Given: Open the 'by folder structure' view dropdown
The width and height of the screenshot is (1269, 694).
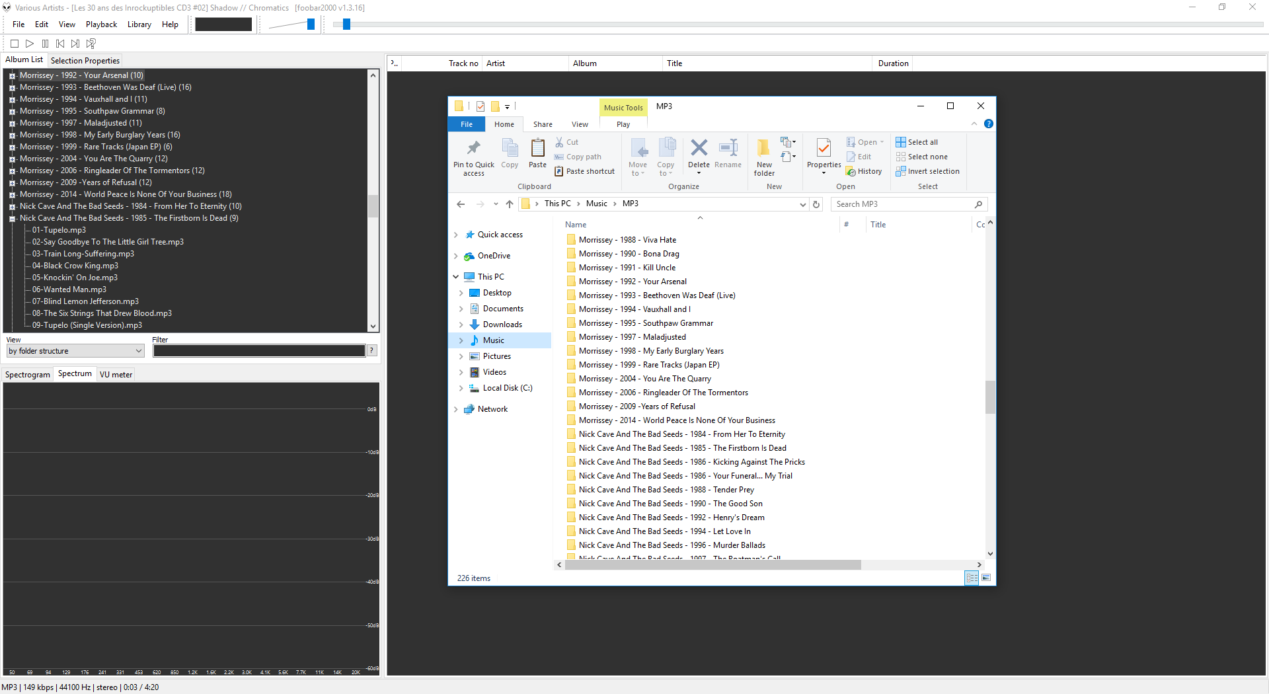Looking at the screenshot, I should tap(75, 351).
